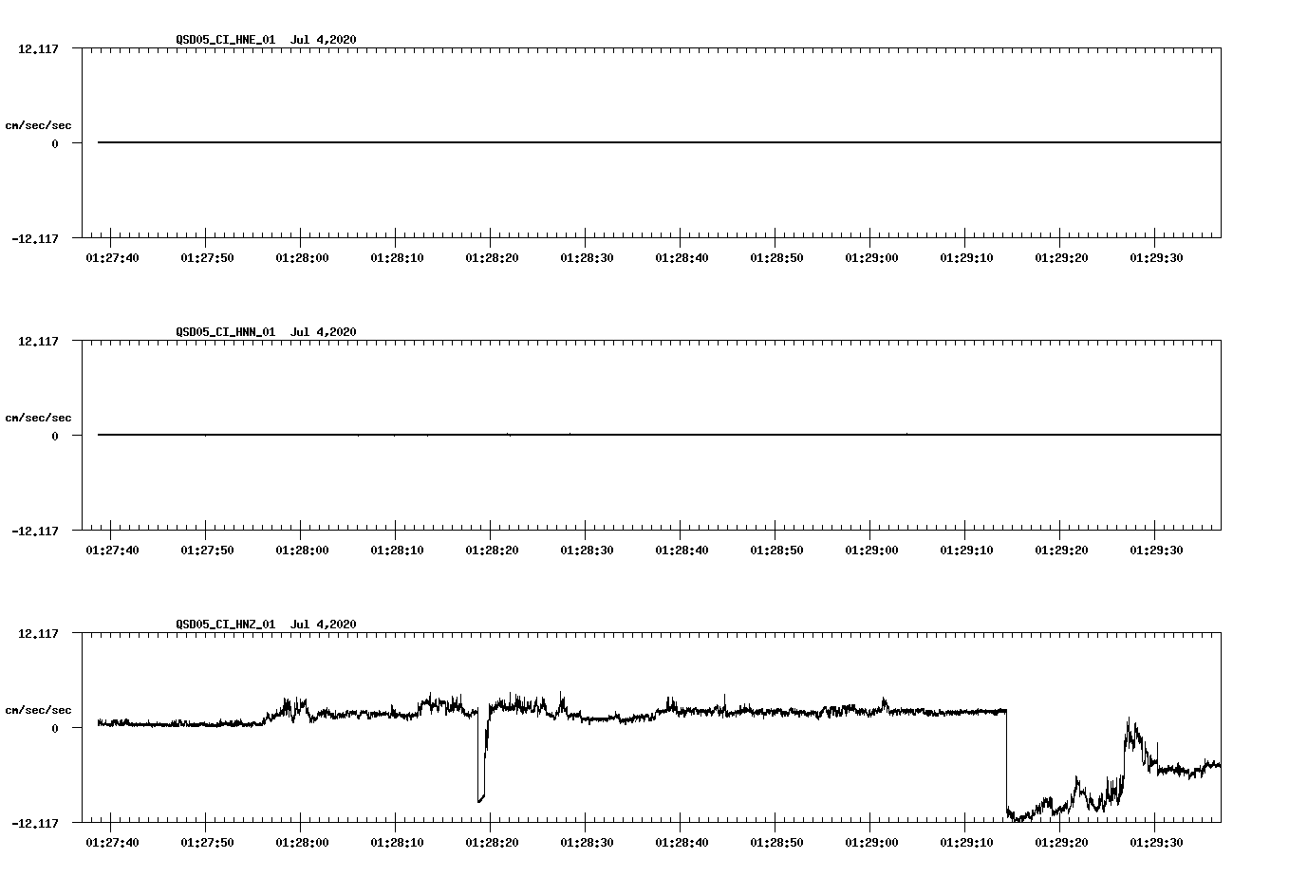Viewport: 1289px width, 877px height.
Task: Click the 01:29:30 time label under HNE plot
Action: (1156, 258)
